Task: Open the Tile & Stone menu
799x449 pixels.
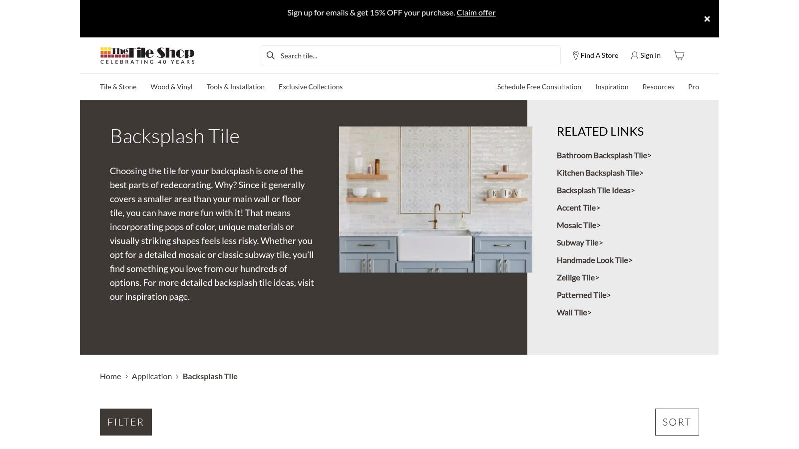Action: (x=118, y=87)
